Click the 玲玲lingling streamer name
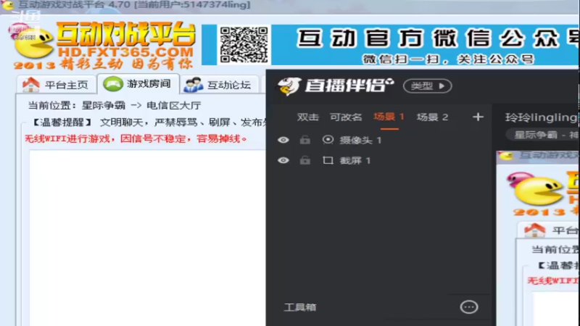580x326 pixels. pyautogui.click(x=542, y=117)
